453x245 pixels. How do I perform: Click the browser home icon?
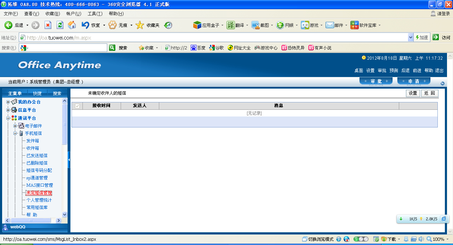[72, 25]
